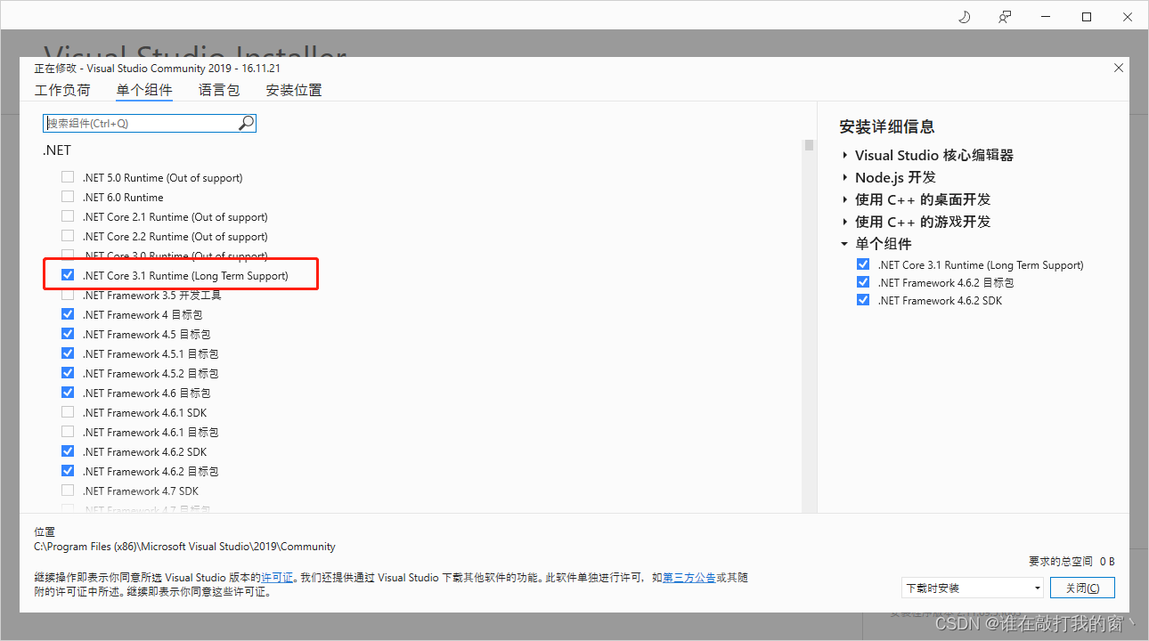Check .NET Framework 3.5 开发工具 checkbox
This screenshot has height=641, width=1149.
68,295
